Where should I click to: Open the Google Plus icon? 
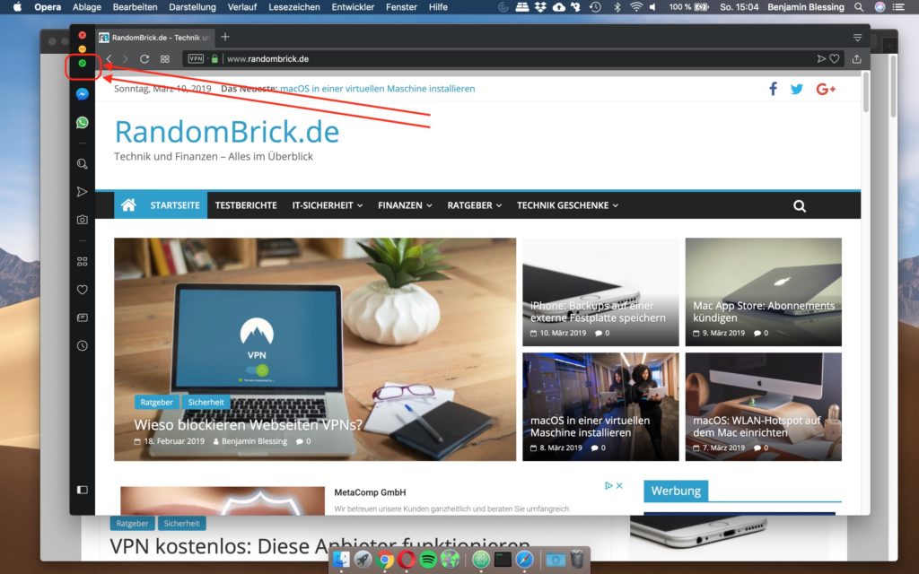coord(826,89)
